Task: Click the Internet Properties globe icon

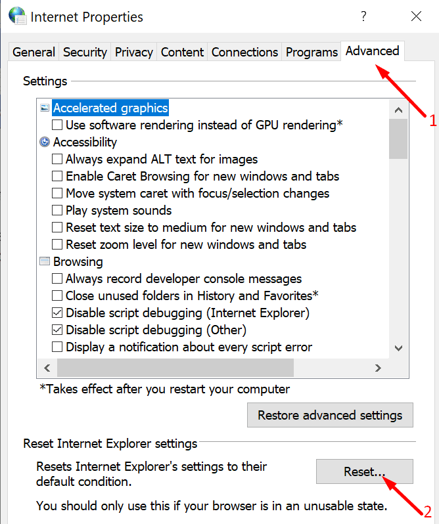Action: click(x=18, y=16)
